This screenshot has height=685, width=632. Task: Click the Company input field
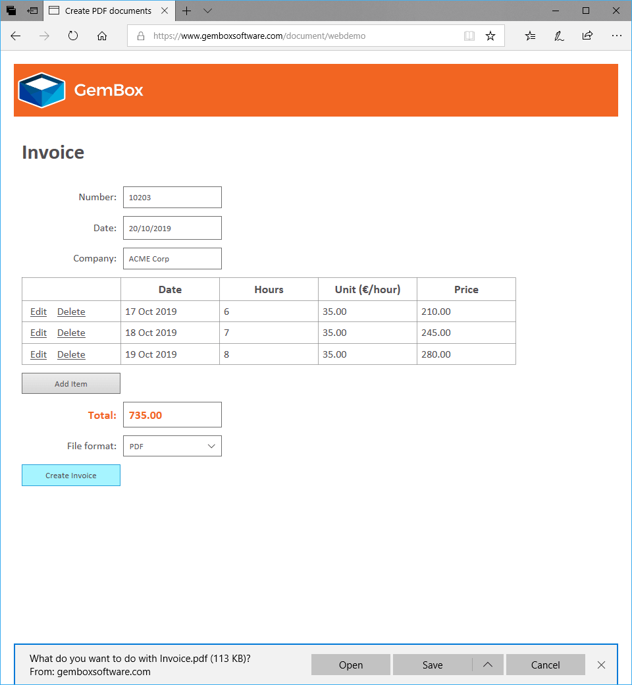point(172,259)
